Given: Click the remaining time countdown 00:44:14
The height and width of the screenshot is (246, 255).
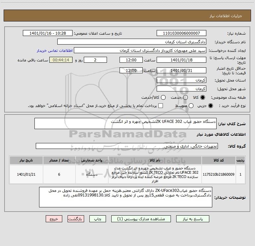Looking at the screenshot, I should click(61, 60).
